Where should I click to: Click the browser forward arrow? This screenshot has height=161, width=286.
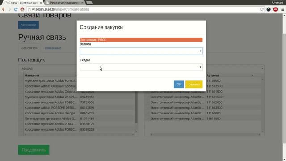(10, 9)
